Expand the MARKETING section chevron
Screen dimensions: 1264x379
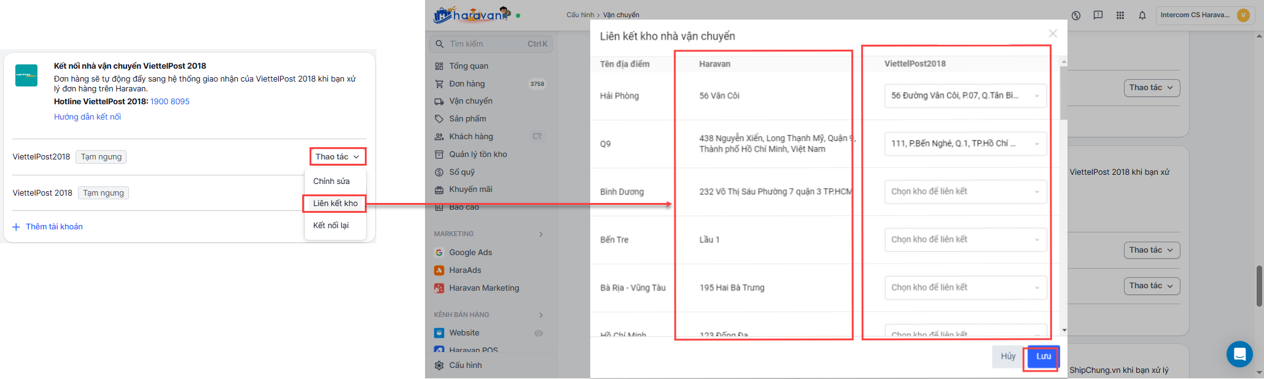541,234
